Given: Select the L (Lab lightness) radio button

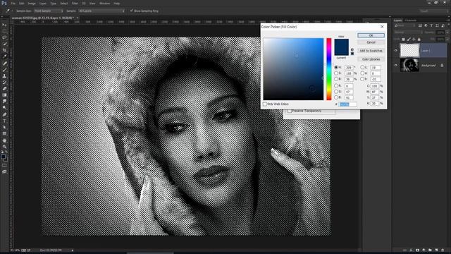Looking at the screenshot, I should click(362, 67).
